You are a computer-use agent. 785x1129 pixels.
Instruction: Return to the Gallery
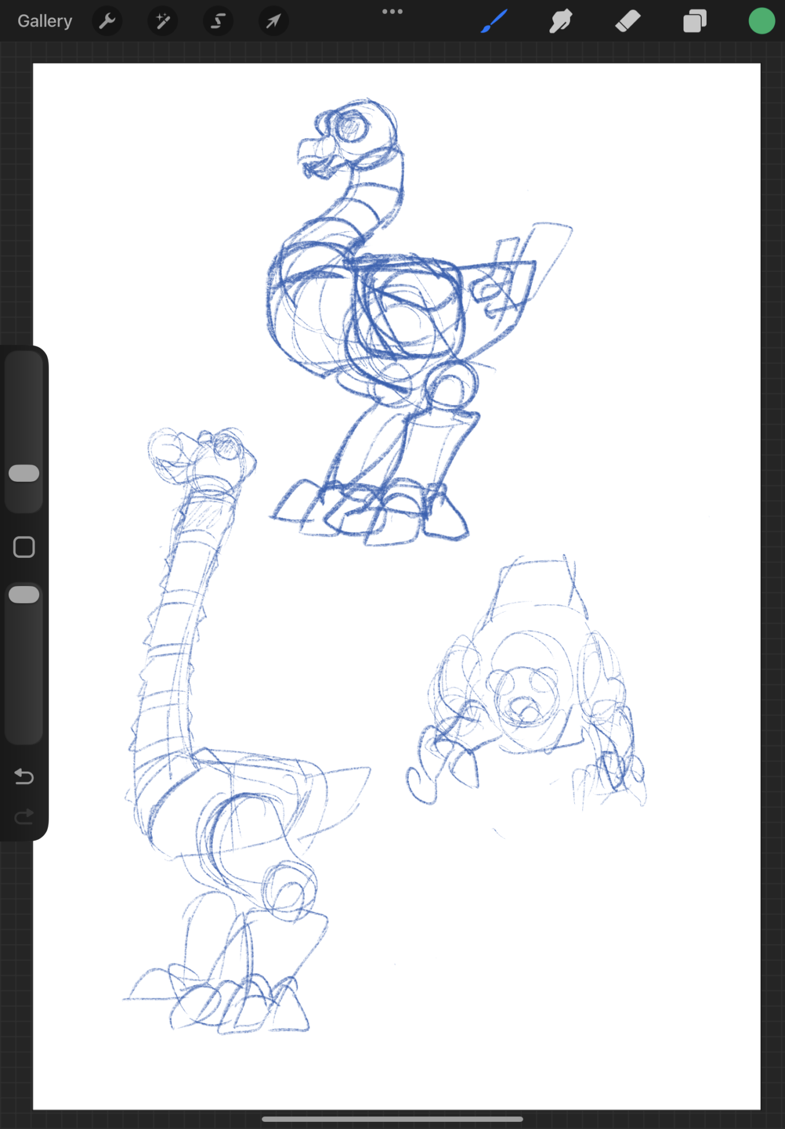(45, 21)
